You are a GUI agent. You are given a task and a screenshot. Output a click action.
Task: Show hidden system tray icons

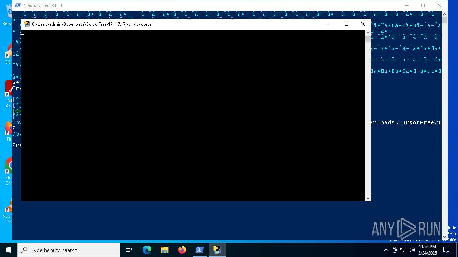tap(386, 250)
